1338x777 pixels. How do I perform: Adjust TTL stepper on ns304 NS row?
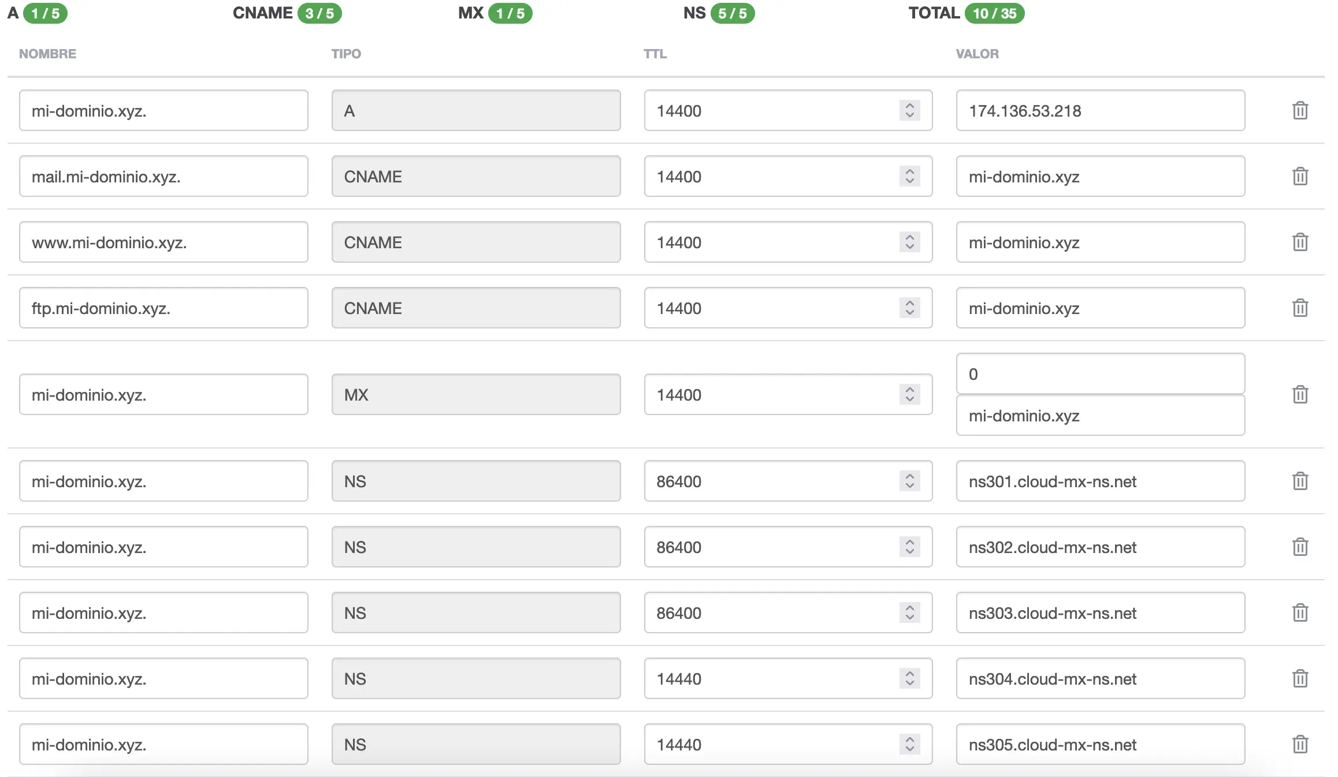coord(909,678)
